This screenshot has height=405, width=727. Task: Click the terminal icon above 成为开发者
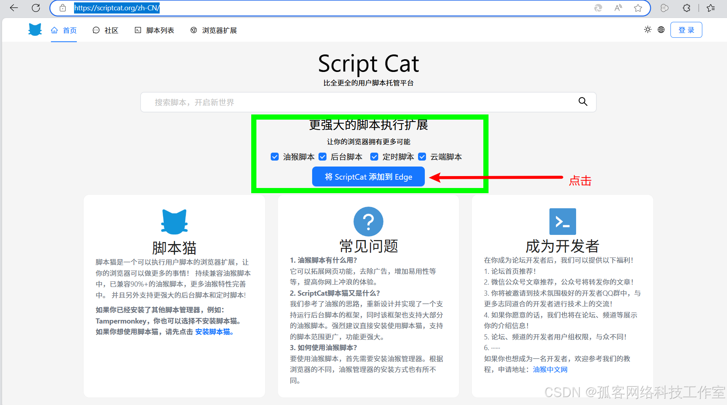[563, 221]
